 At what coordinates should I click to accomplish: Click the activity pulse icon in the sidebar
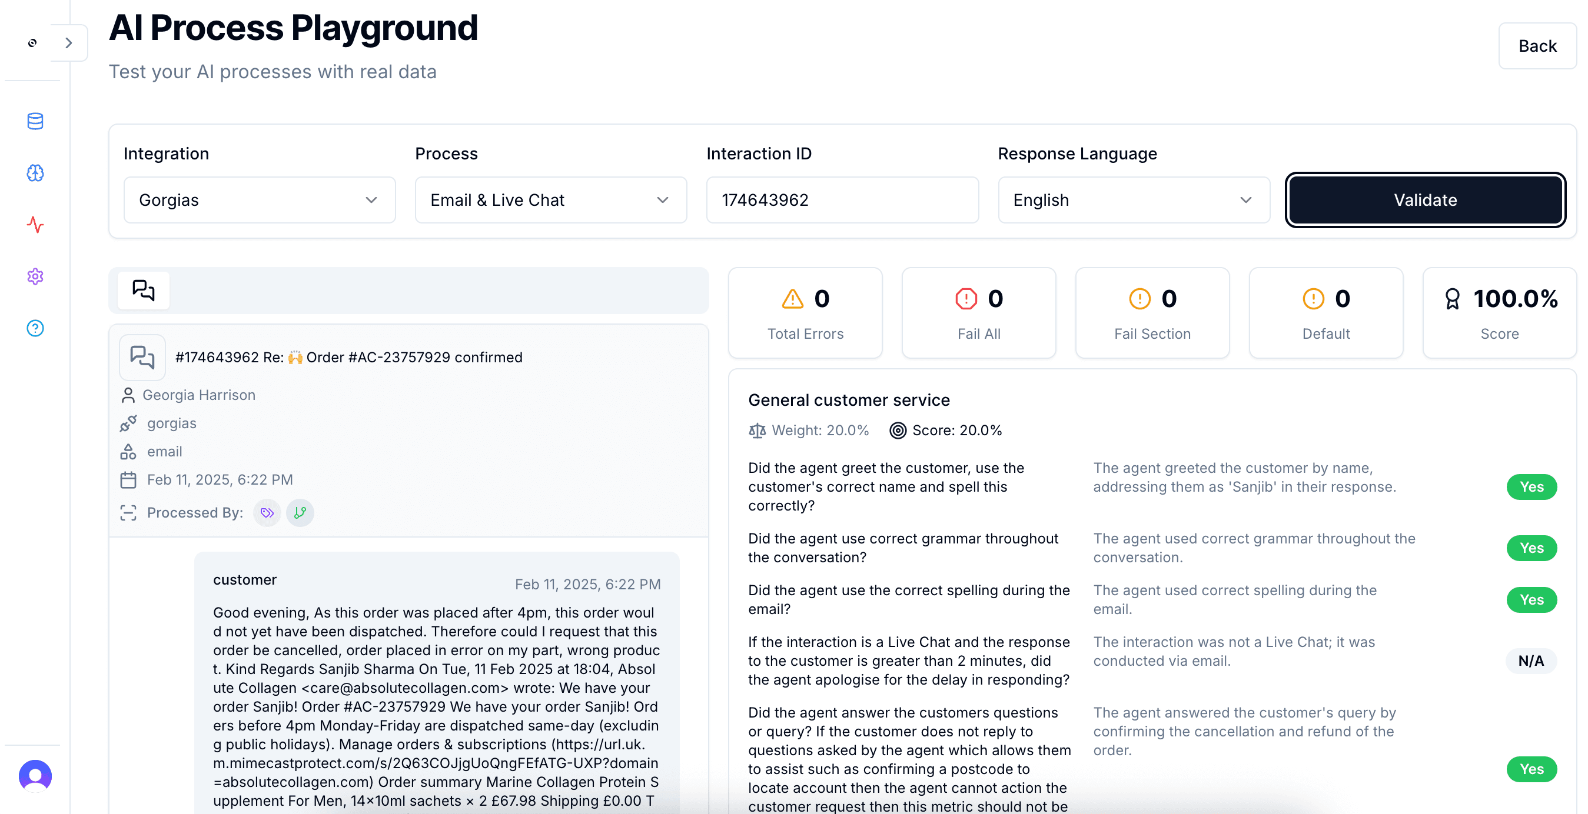(35, 225)
